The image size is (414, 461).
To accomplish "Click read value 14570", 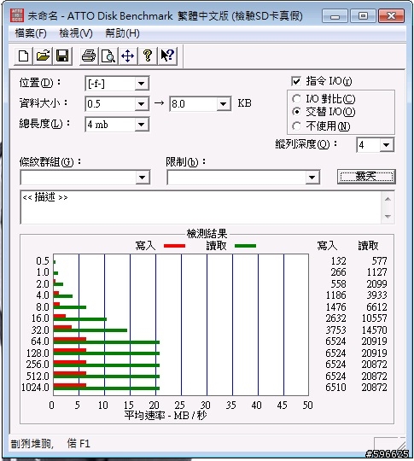I will pyautogui.click(x=374, y=330).
